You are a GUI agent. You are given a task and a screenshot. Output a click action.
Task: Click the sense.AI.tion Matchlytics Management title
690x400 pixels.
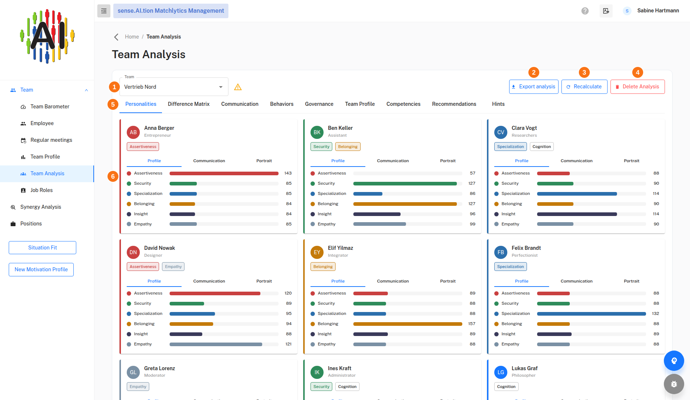(171, 11)
